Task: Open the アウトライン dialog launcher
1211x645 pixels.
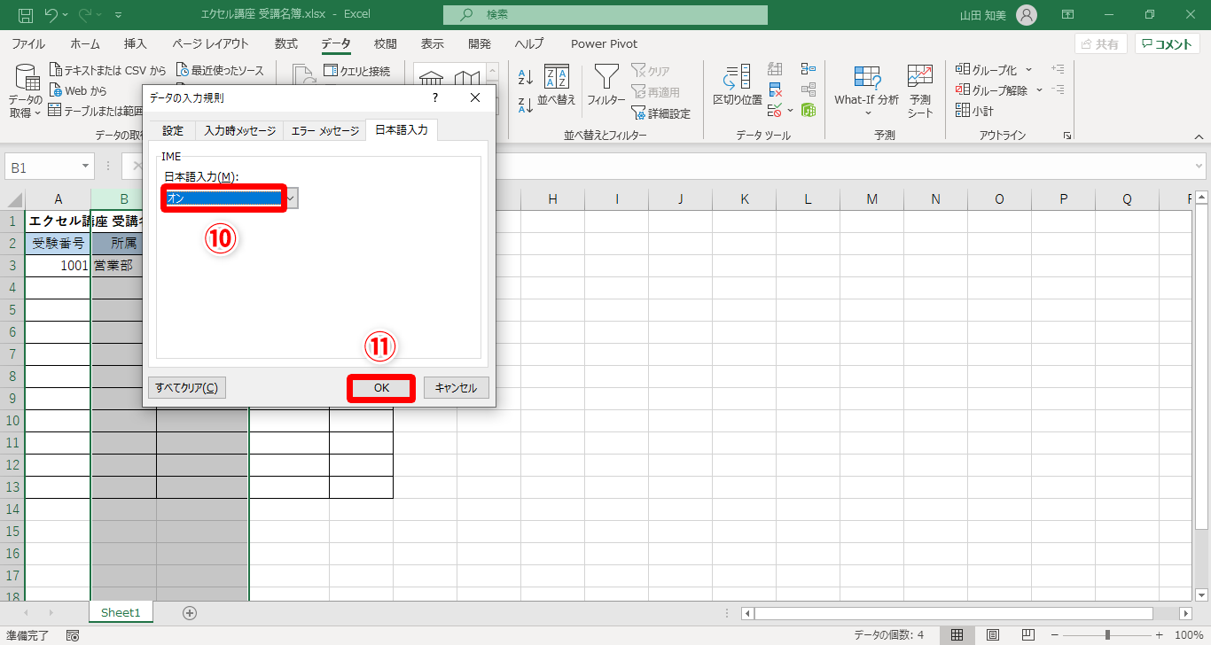Action: [x=1067, y=136]
